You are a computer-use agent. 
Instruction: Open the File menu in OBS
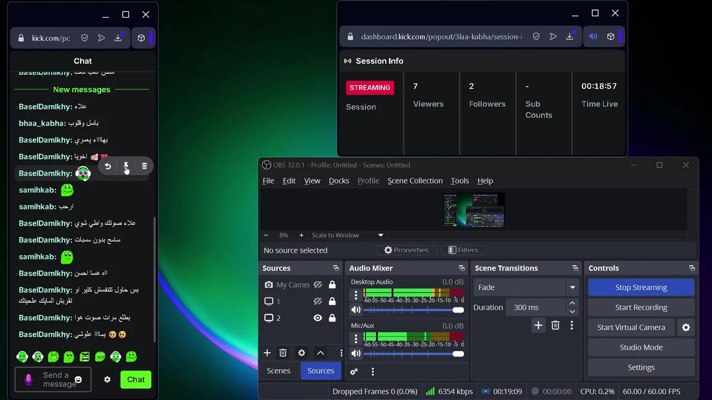268,181
